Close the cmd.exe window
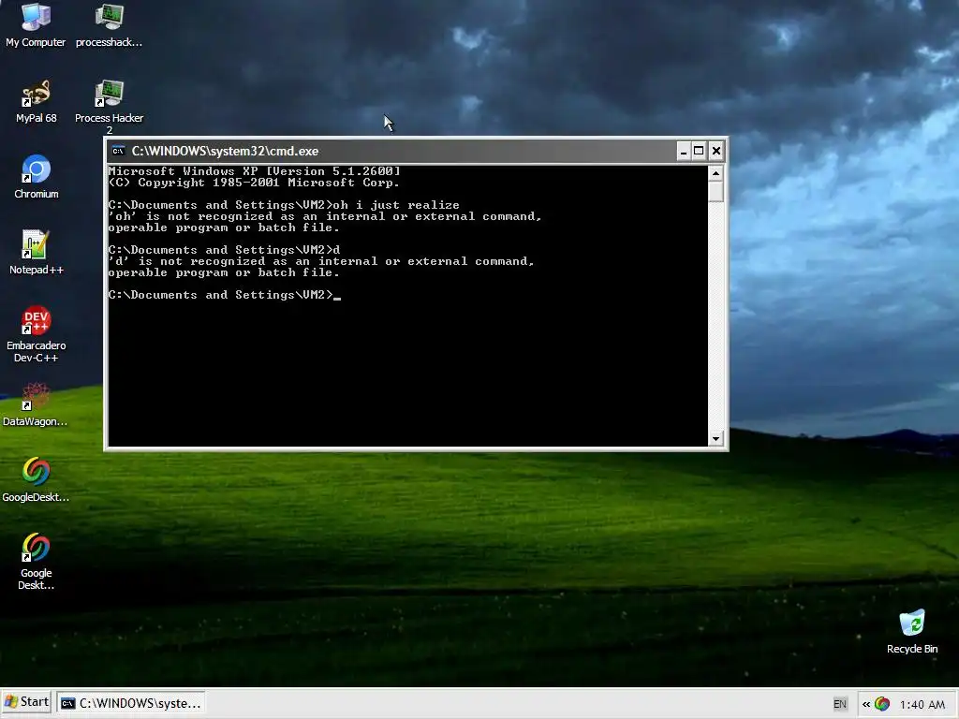This screenshot has height=719, width=959. point(716,151)
